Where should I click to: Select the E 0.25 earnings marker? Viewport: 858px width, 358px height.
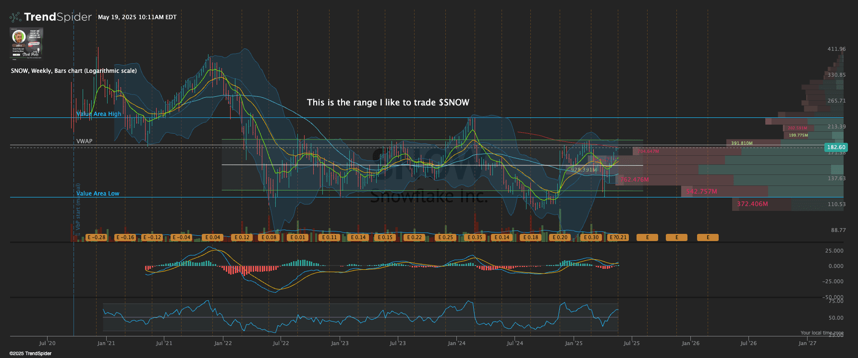point(445,237)
